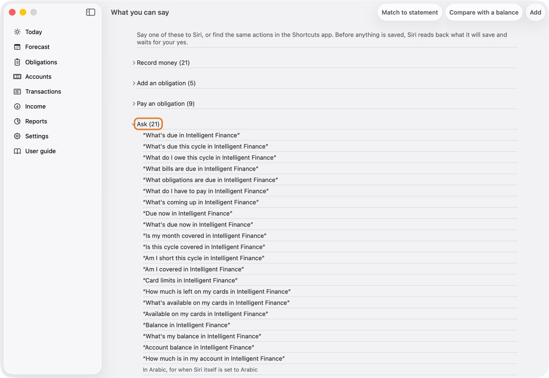
Task: Click the Match to statement button
Action: point(409,12)
